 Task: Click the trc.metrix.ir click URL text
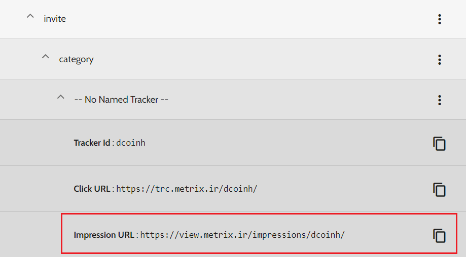[187, 189]
